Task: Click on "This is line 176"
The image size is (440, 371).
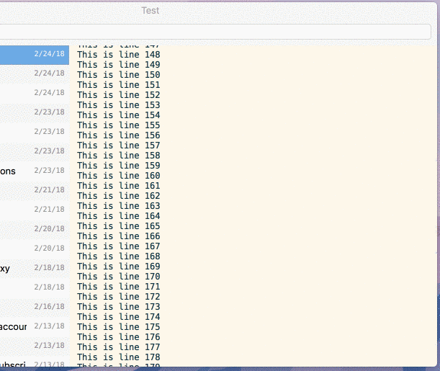Action: tap(119, 337)
